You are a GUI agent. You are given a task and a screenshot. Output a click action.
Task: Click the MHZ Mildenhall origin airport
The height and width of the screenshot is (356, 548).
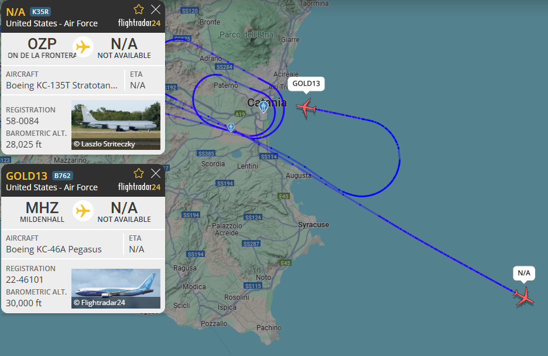42,212
